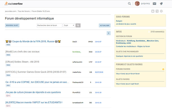Open Soldes Steam été 2018 topic
The width and height of the screenshot is (172, 109).
pyautogui.click(x=22, y=62)
